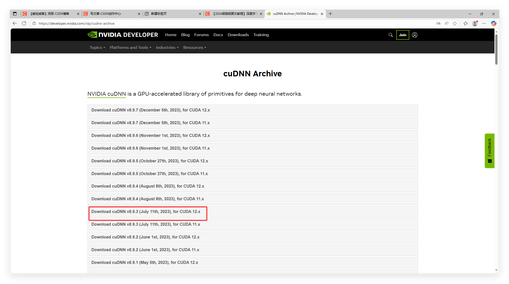The image size is (509, 284).
Task: Expand the Resources dropdown
Action: point(195,48)
